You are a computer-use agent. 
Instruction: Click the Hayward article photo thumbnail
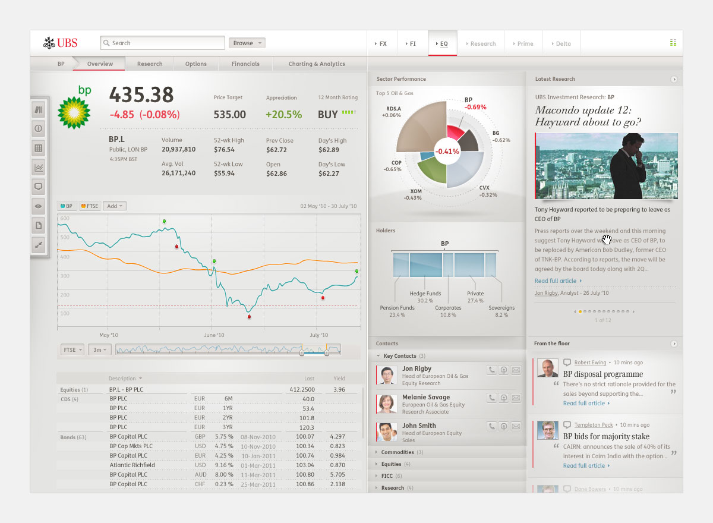[x=606, y=166]
